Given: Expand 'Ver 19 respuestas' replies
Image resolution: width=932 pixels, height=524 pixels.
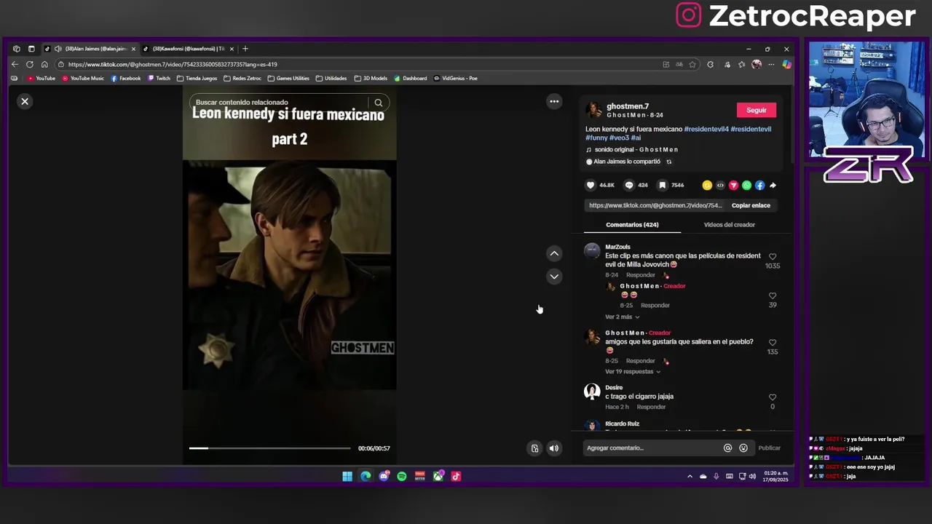Looking at the screenshot, I should [x=633, y=371].
